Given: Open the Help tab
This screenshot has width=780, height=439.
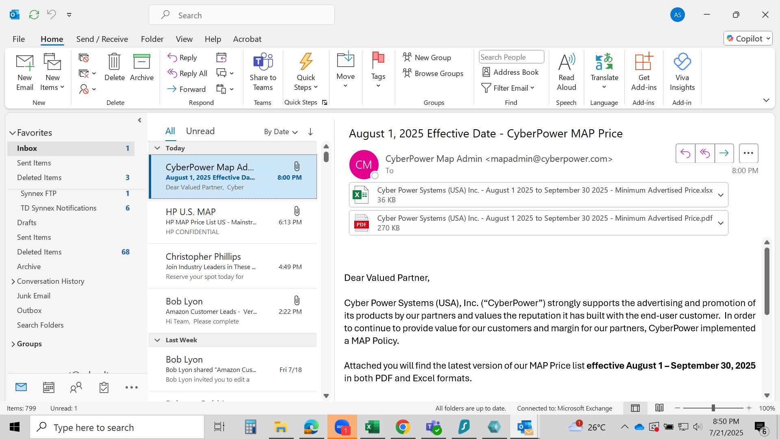Looking at the screenshot, I should tap(213, 39).
